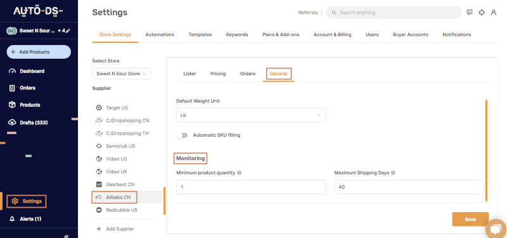507x238 pixels.
Task: Click the Referrals link
Action: pyautogui.click(x=308, y=13)
